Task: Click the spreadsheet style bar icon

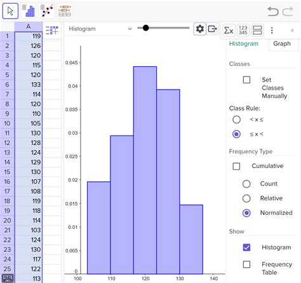Action: [52, 31]
